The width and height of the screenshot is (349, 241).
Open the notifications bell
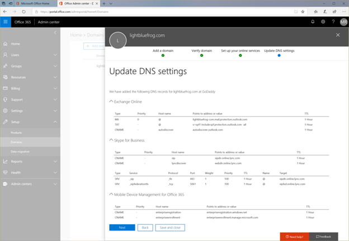(x=313, y=22)
